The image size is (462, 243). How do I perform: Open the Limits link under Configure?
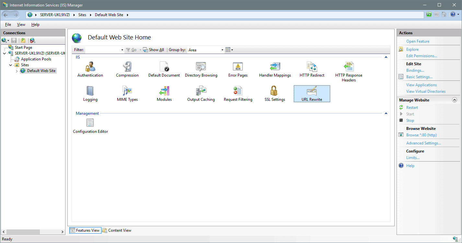(x=413, y=158)
